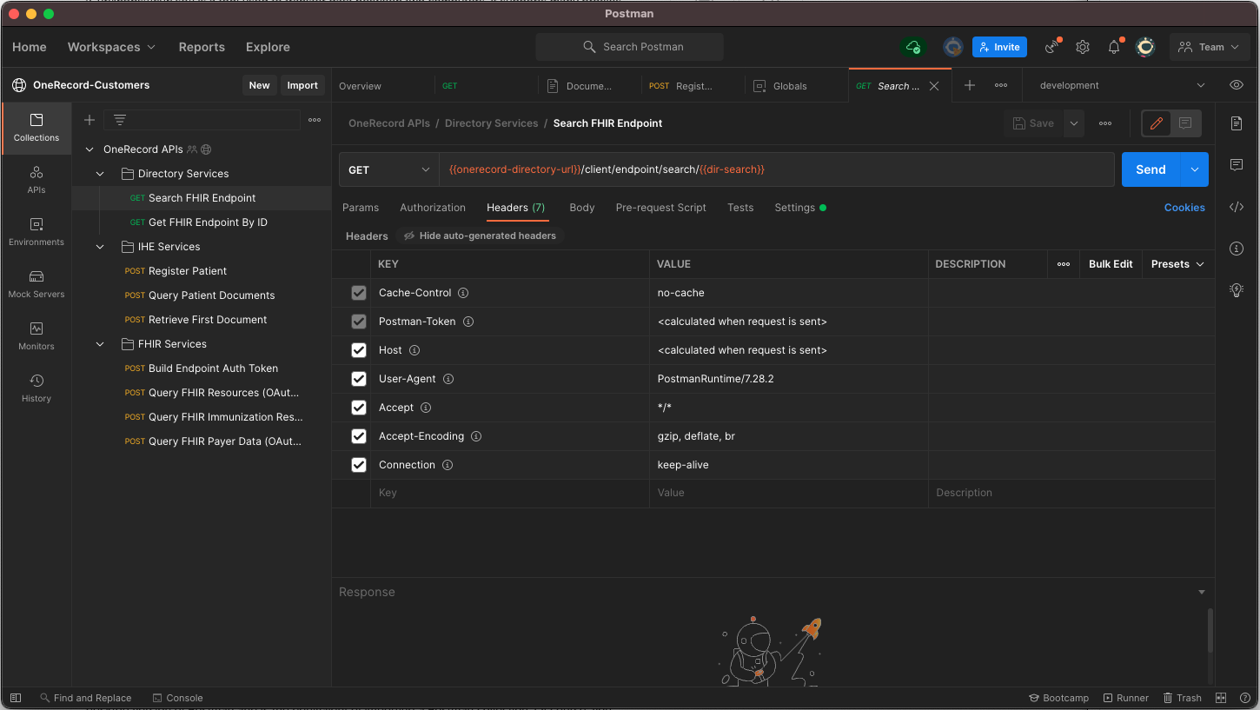Open sidebar options ellipsis menu
Screen dimensions: 1260x710
315,120
